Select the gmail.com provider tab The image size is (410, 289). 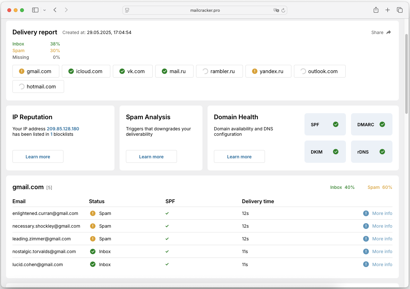[x=36, y=71]
